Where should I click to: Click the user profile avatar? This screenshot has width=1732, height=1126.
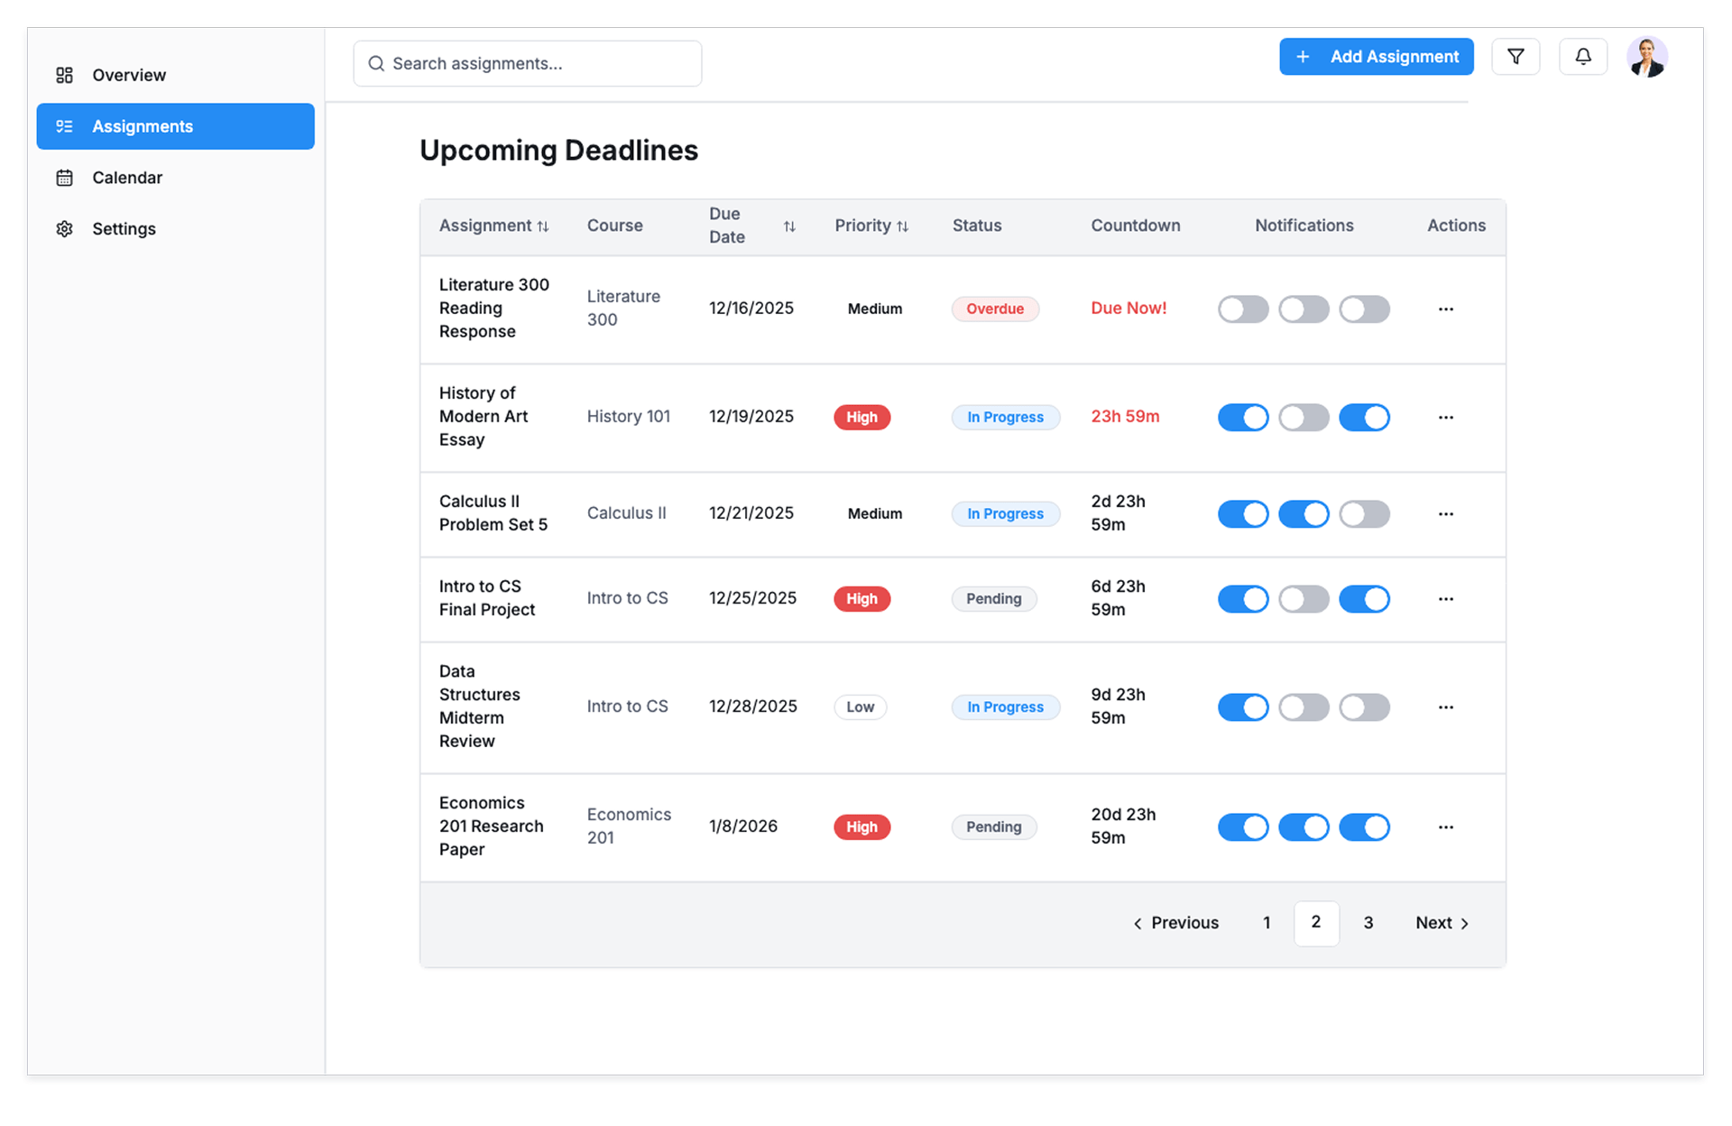[x=1647, y=57]
